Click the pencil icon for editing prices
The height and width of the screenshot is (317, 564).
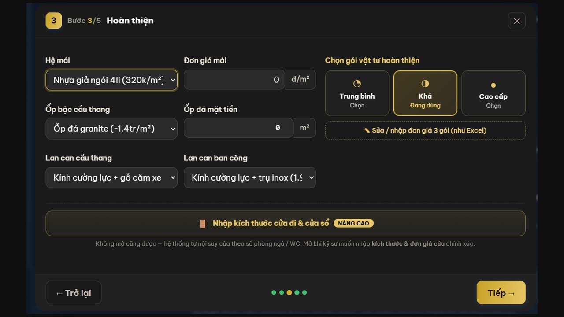367,131
